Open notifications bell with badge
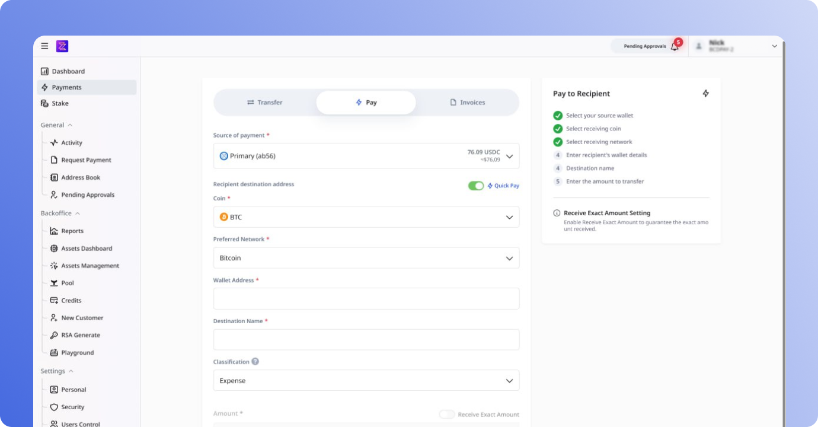Viewport: 818px width, 427px height. (675, 46)
